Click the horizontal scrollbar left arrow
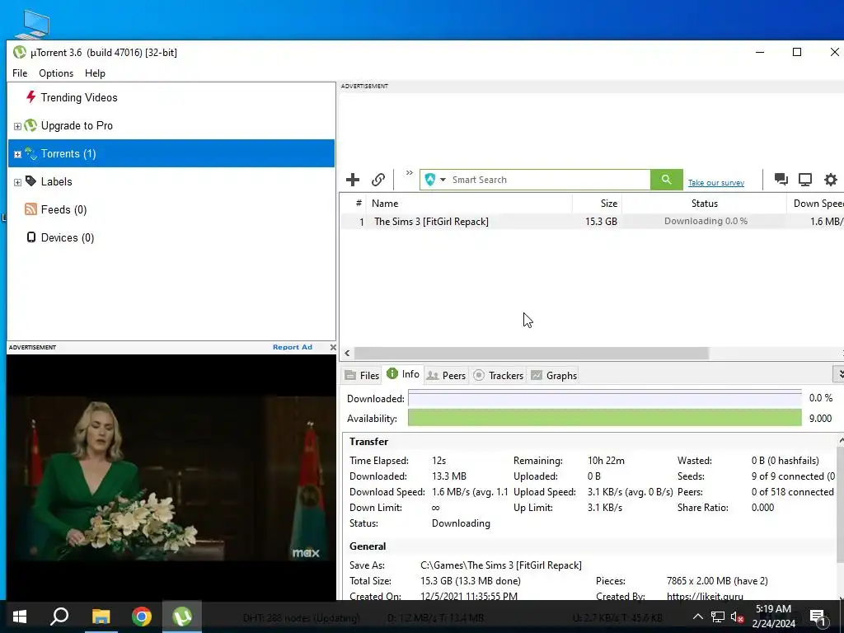This screenshot has width=844, height=633. point(347,354)
